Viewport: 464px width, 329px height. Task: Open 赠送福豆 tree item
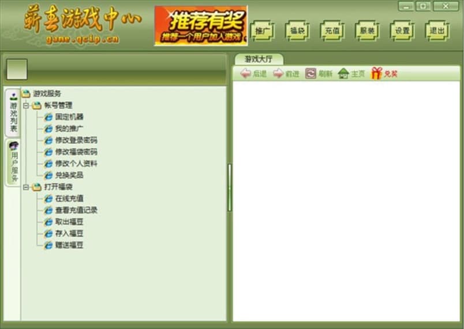click(69, 245)
